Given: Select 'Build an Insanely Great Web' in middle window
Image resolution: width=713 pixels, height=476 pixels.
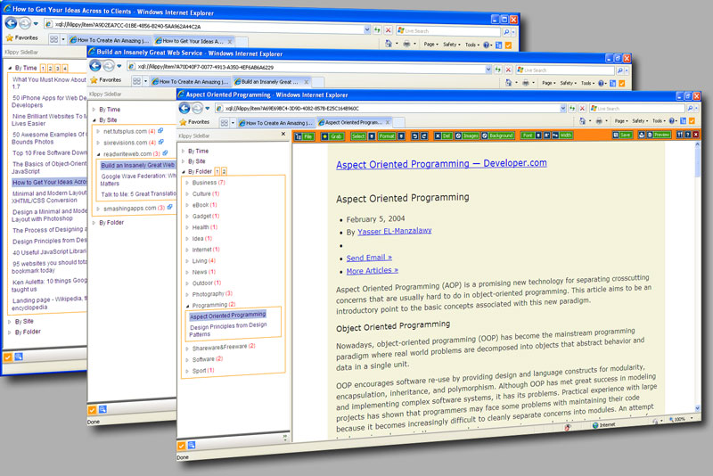Looking at the screenshot, I should pyautogui.click(x=137, y=165).
